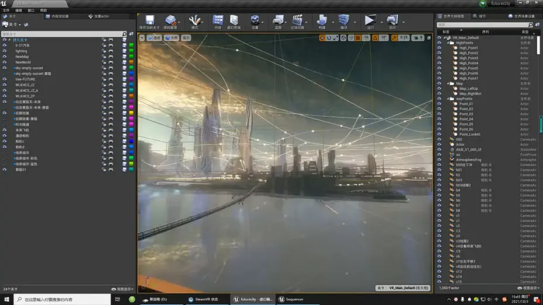The width and height of the screenshot is (543, 305).
Task: Open camera speed 8 setting
Action: [418, 38]
